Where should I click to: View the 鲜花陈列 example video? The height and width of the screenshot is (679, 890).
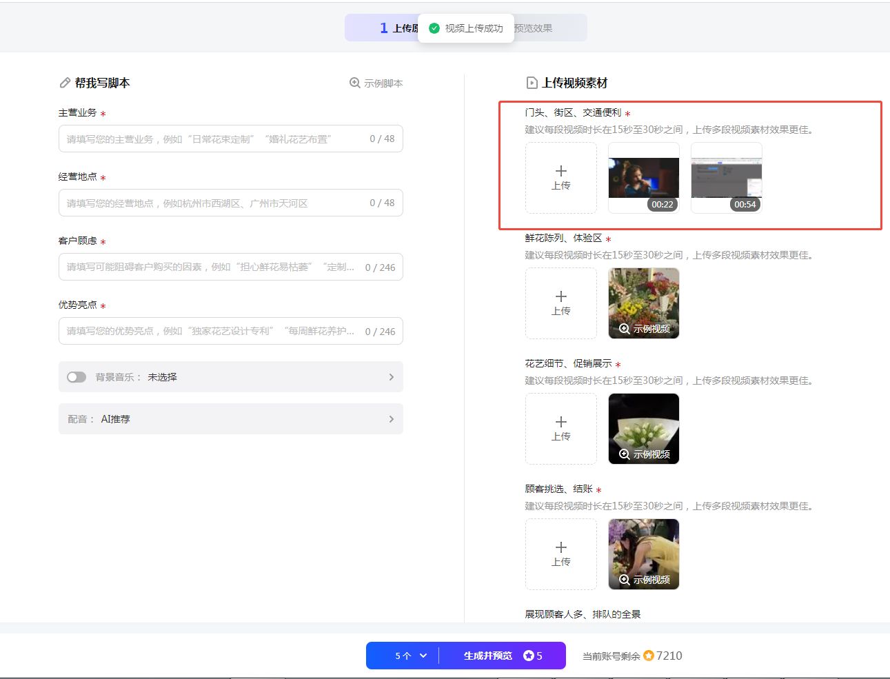coord(644,303)
